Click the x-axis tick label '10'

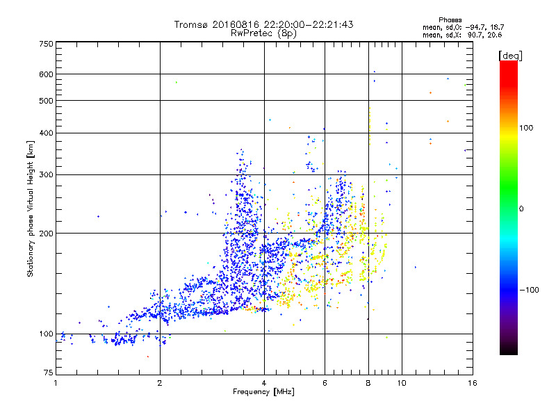[x=402, y=383]
